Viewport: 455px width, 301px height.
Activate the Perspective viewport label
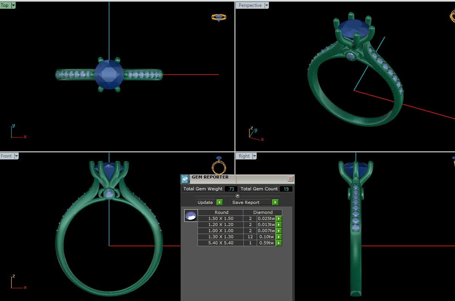[x=250, y=6]
